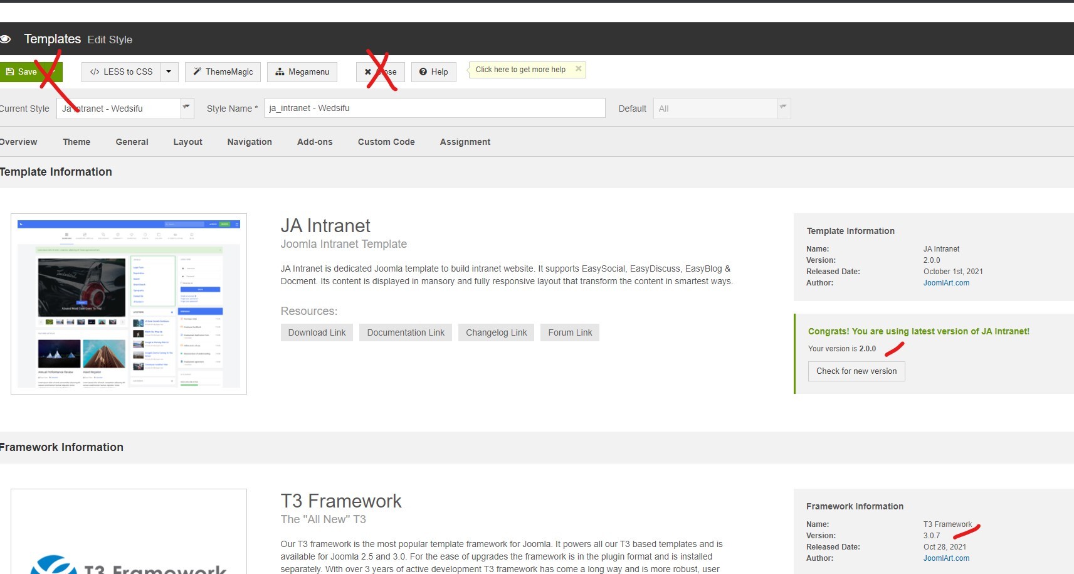The height and width of the screenshot is (574, 1074).
Task: Open the Default language dropdown
Action: 722,109
